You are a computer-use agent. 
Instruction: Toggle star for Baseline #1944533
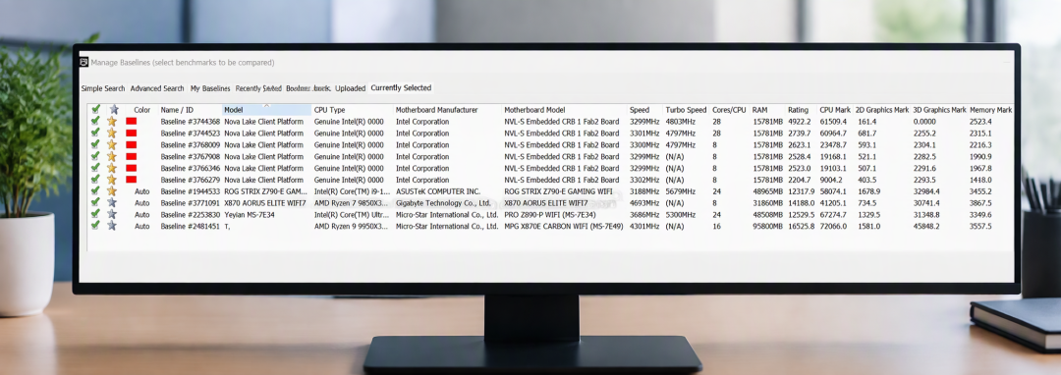click(x=112, y=190)
